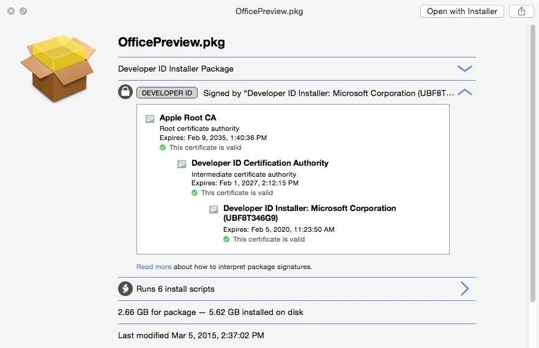Expand the Developer ID Installer Package section
The height and width of the screenshot is (348, 539).
(465, 68)
